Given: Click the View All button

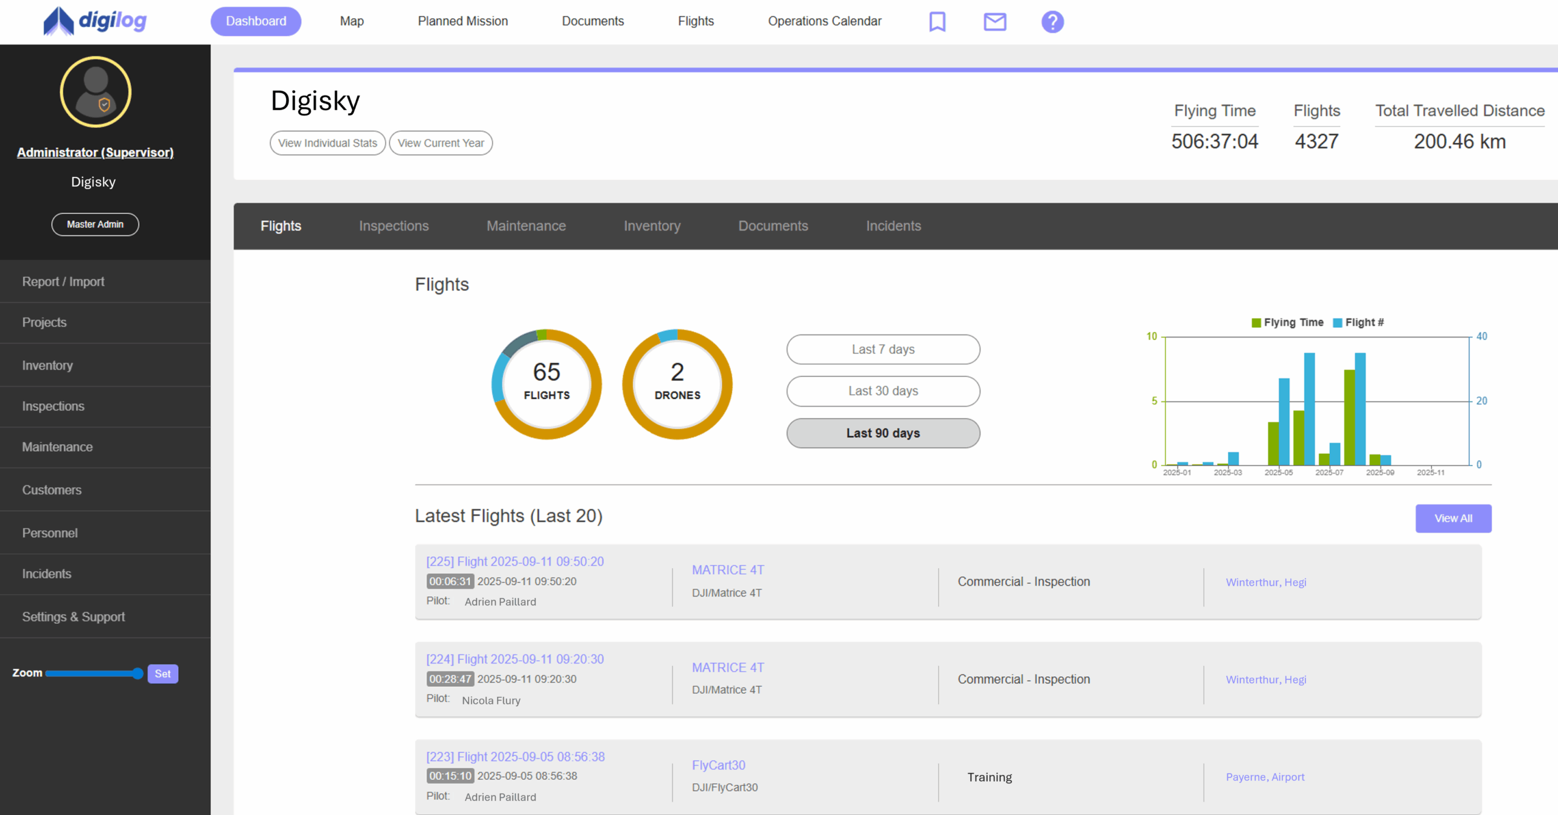Looking at the screenshot, I should tap(1453, 518).
